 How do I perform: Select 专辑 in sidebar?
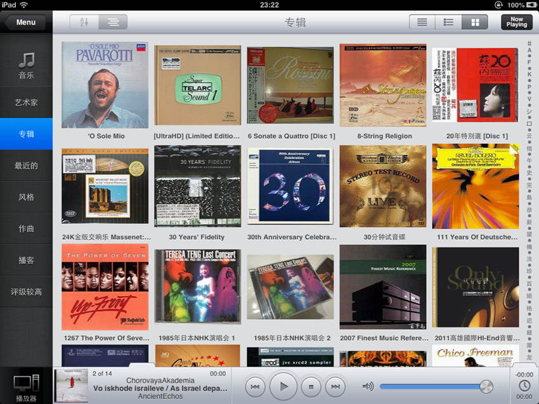[x=26, y=134]
